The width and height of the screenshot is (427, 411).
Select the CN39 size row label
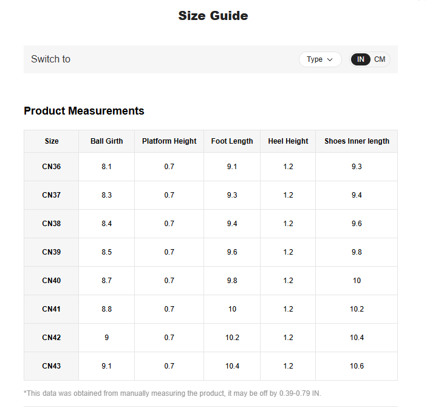tap(52, 252)
